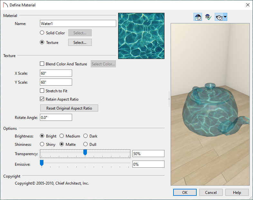Click the house with green checkmark icon

pyautogui.click(x=208, y=17)
